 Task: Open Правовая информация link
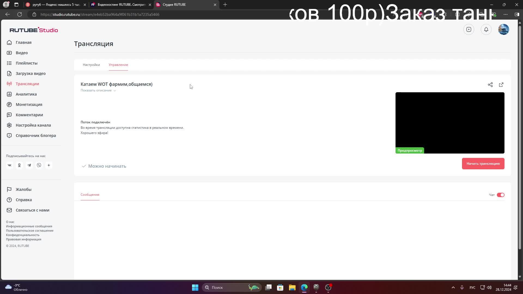24,239
